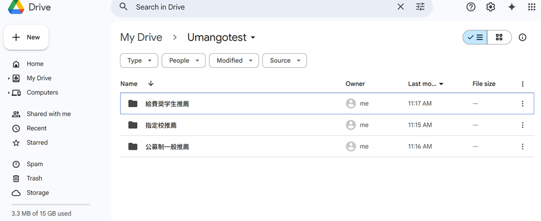Show folder details with the info icon
The image size is (541, 221).
(x=522, y=37)
